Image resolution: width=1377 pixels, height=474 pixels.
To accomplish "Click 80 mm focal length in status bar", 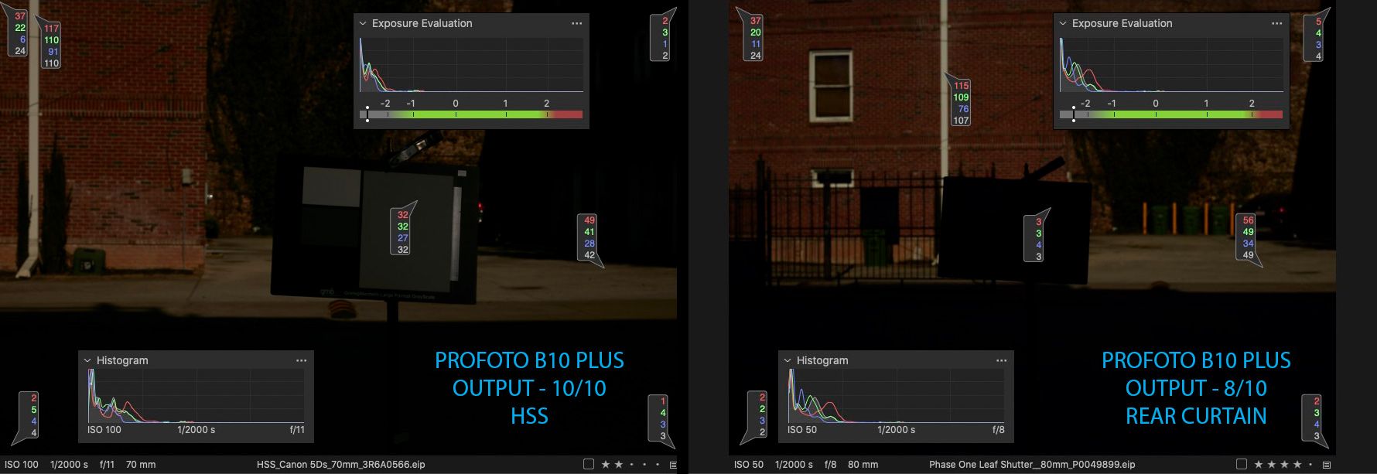I will pyautogui.click(x=863, y=465).
